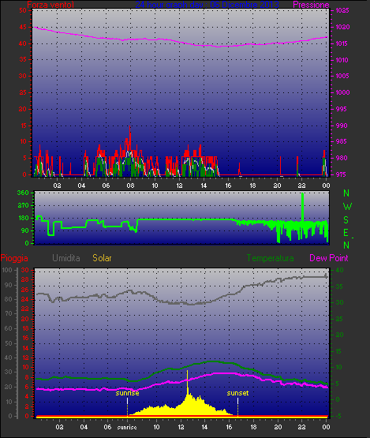
Task: Select the 'Pioggia' legend label
Action: click(x=14, y=258)
